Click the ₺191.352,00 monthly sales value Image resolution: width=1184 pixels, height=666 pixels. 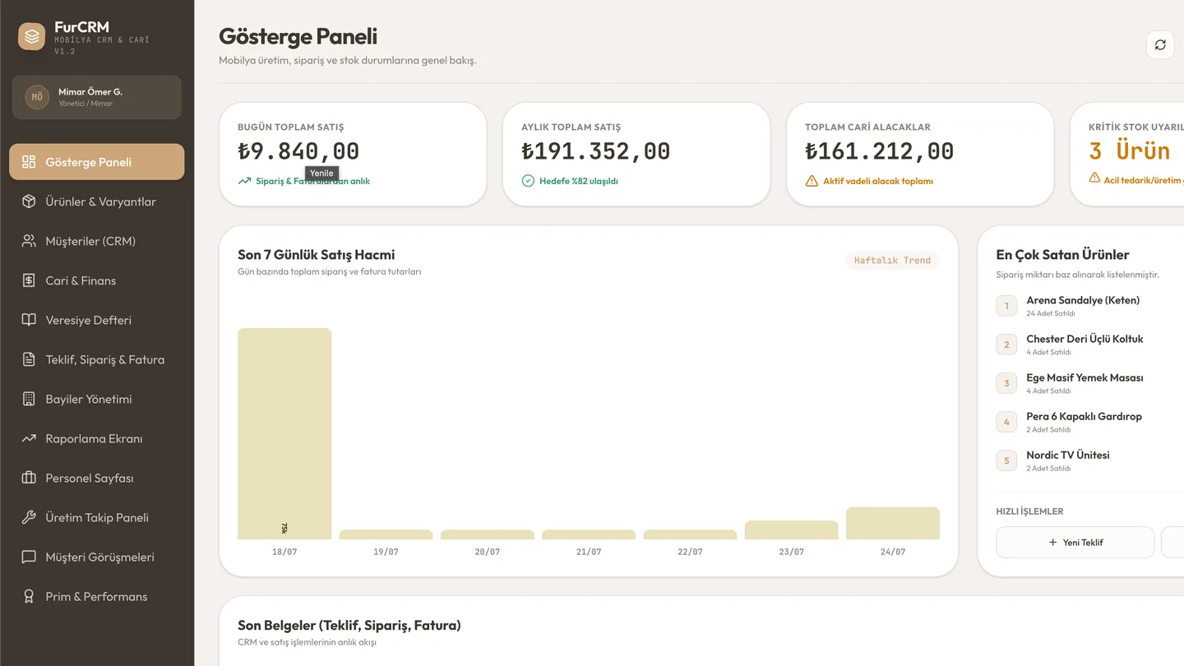(596, 151)
